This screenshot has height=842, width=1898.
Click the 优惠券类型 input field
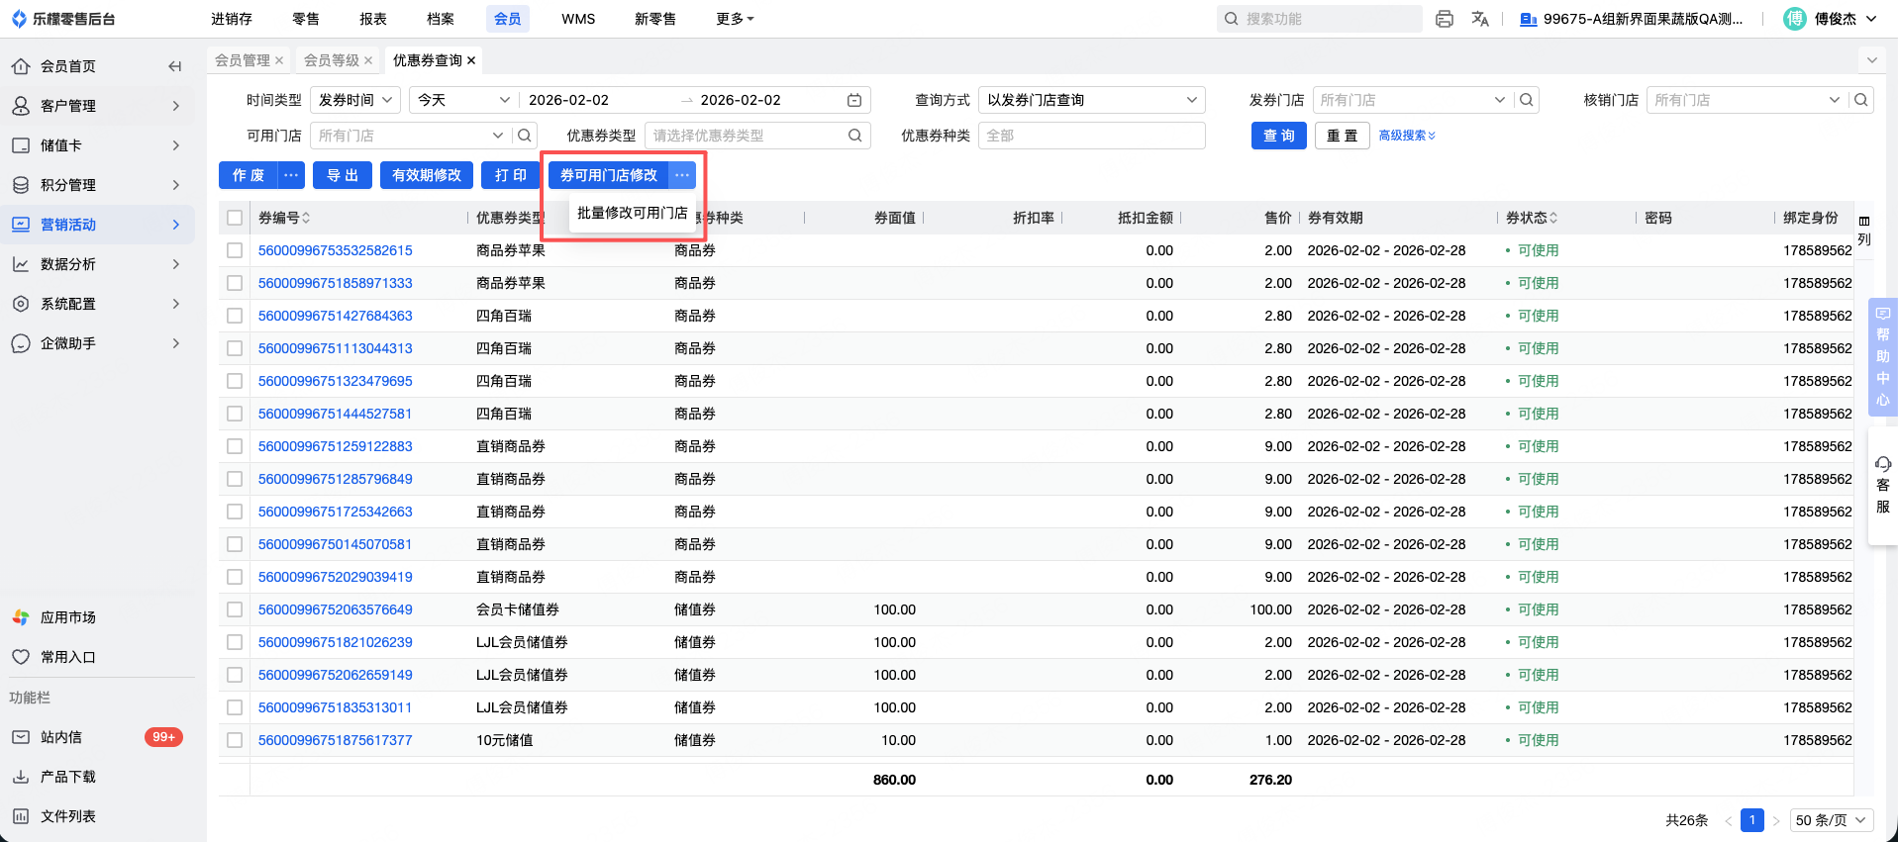click(748, 136)
